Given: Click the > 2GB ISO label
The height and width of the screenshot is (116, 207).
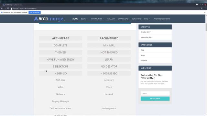Looking at the screenshot, I should pos(60,73).
